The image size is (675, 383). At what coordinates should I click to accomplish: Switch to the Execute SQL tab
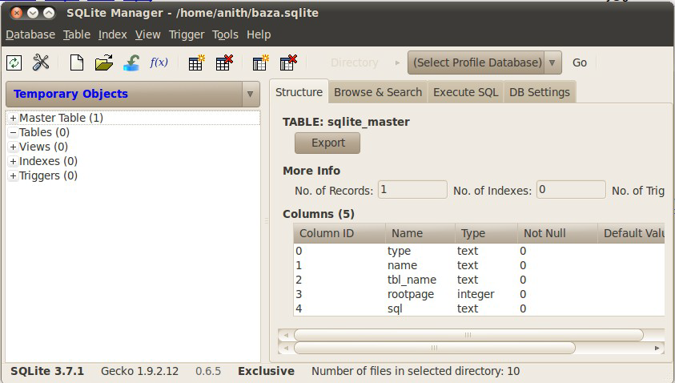(465, 92)
